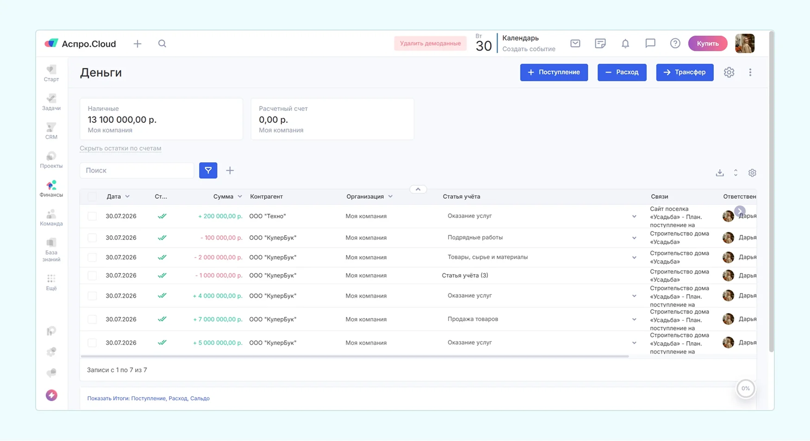Open Команда in the sidebar

coord(51,217)
